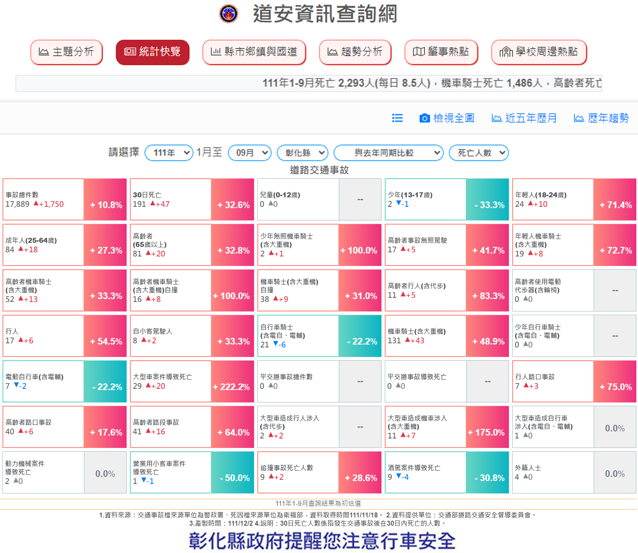The width and height of the screenshot is (638, 553).
Task: Switch to the 主題分析 tab
Action: (67, 52)
